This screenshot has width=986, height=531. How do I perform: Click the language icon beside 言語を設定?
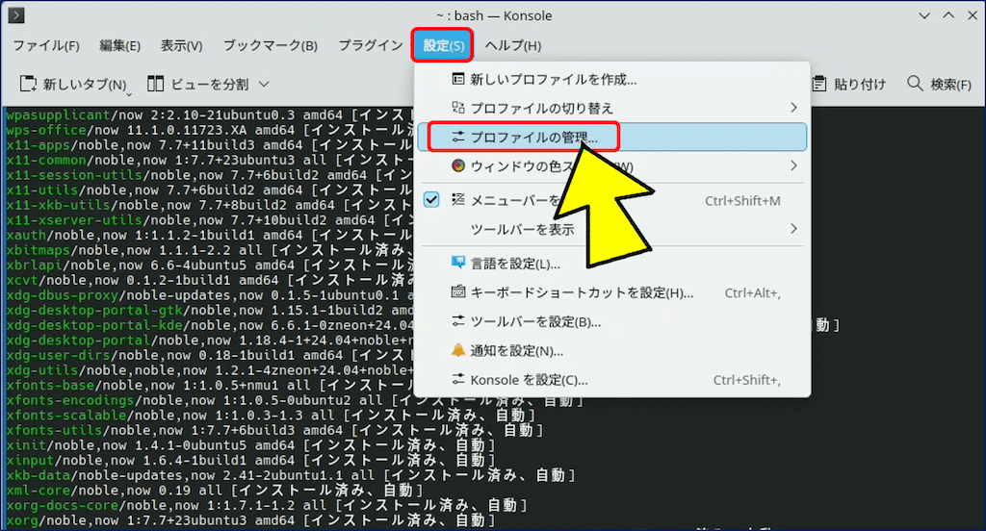point(458,264)
